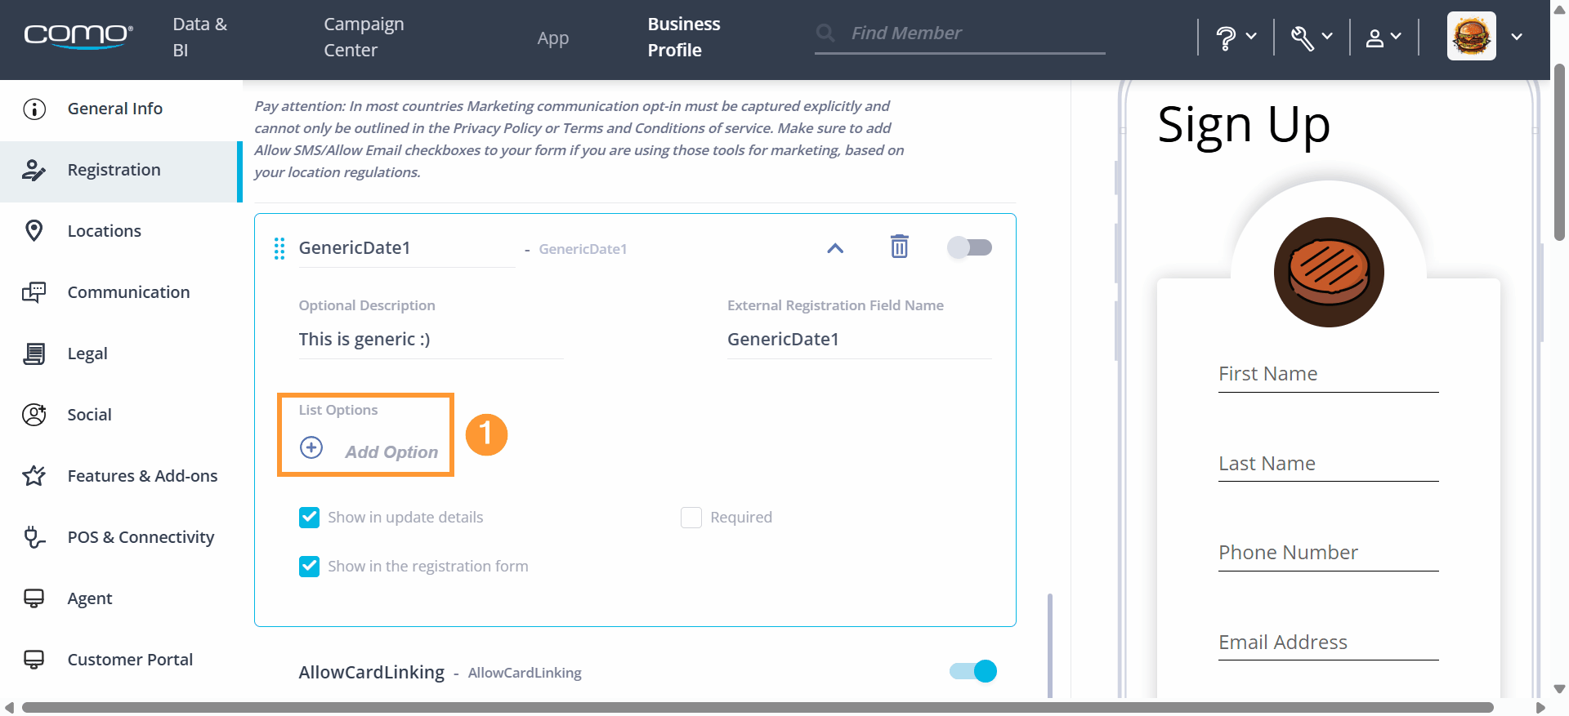The height and width of the screenshot is (716, 1569).
Task: Click the help question mark icon
Action: [1226, 38]
